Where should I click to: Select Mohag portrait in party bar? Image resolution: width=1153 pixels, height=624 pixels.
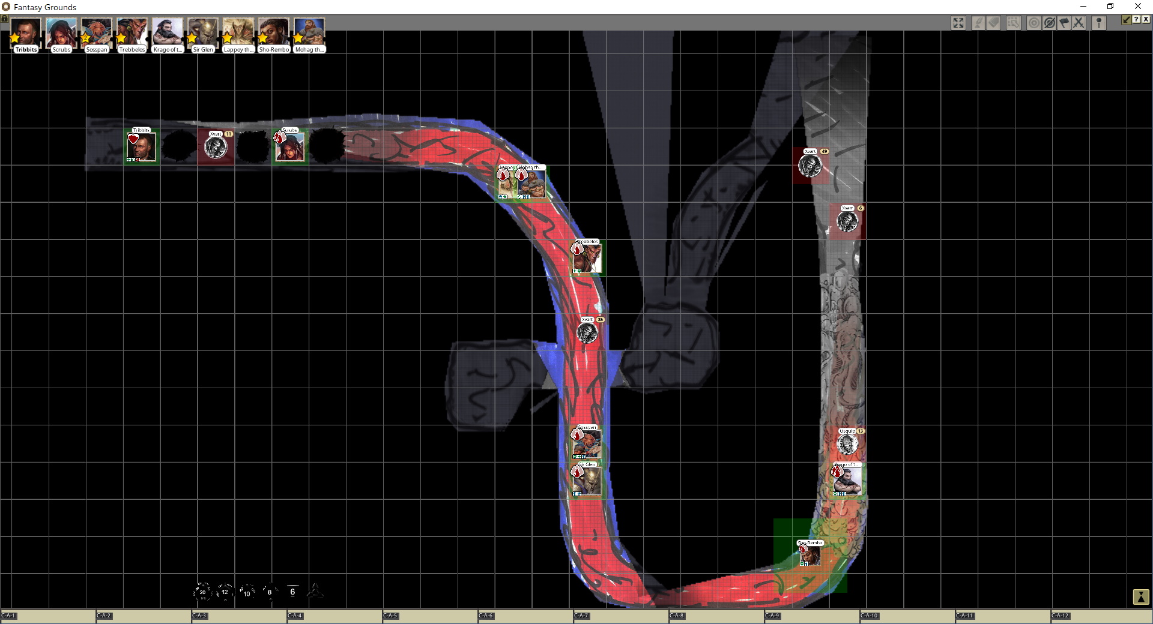[309, 35]
